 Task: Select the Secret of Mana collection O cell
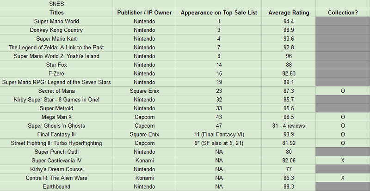pyautogui.click(x=343, y=91)
